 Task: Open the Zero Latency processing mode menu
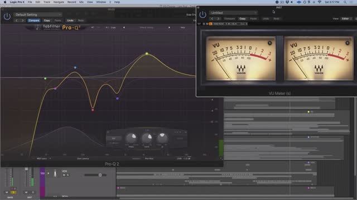point(83,158)
